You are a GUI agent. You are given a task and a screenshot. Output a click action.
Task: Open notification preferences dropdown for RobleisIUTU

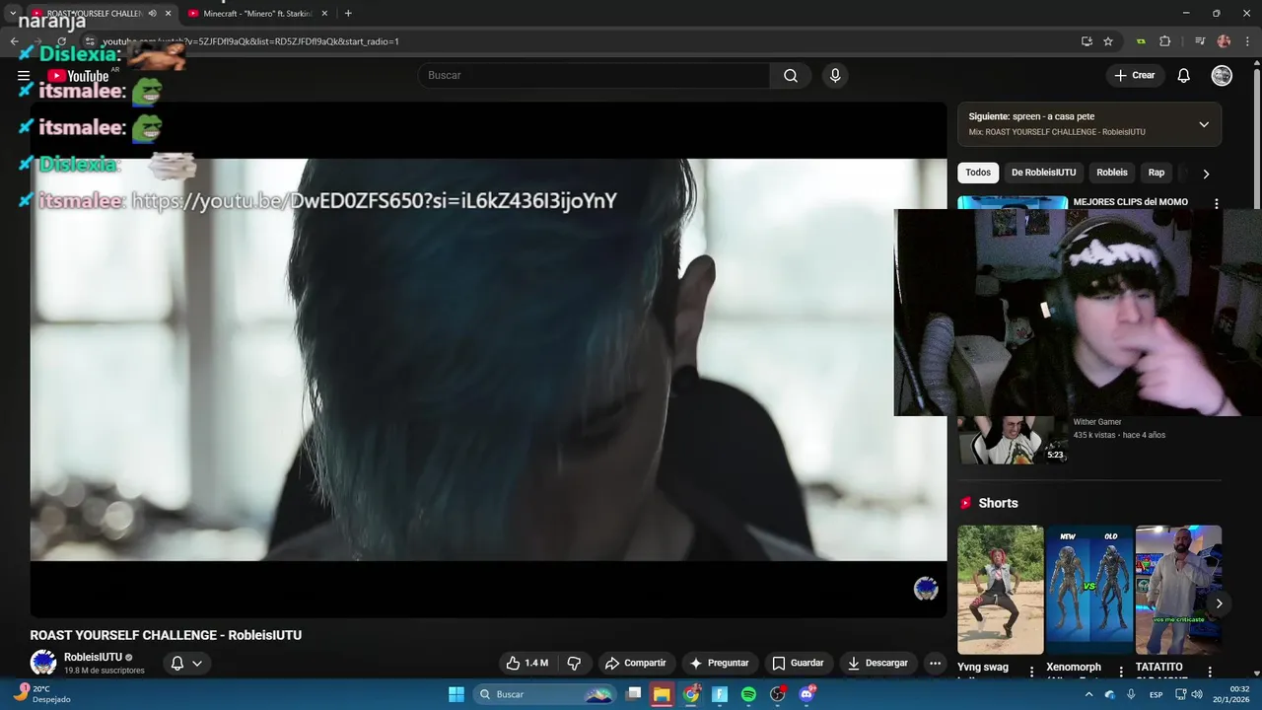(186, 663)
